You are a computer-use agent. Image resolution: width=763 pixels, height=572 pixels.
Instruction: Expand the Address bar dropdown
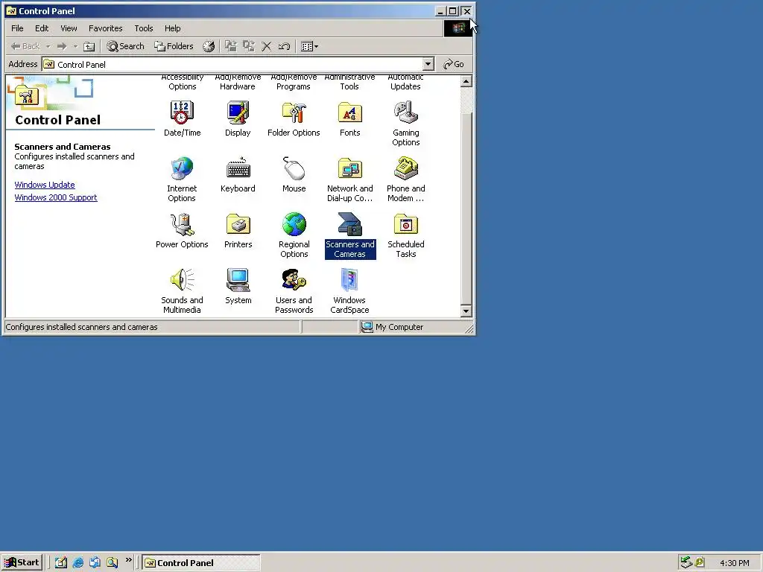click(428, 64)
